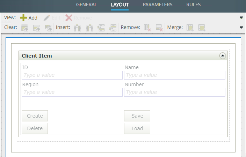Go to the RULES tab
Viewport: 246px width, 157px height.
[194, 5]
